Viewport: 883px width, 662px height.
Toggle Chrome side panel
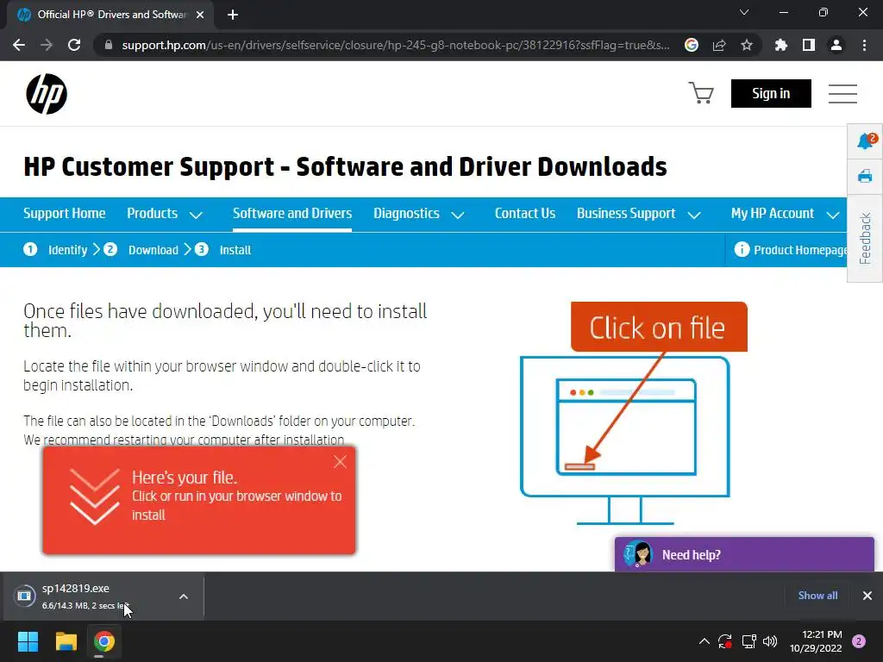click(x=809, y=45)
